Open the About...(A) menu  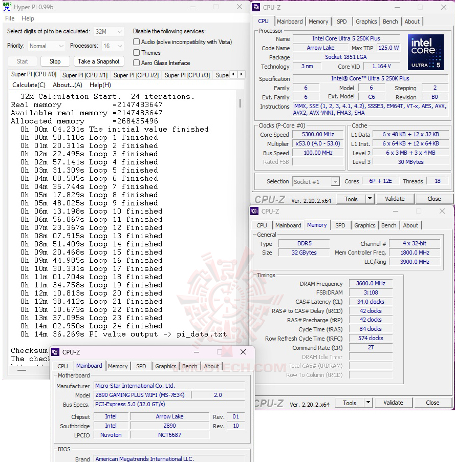coord(68,85)
